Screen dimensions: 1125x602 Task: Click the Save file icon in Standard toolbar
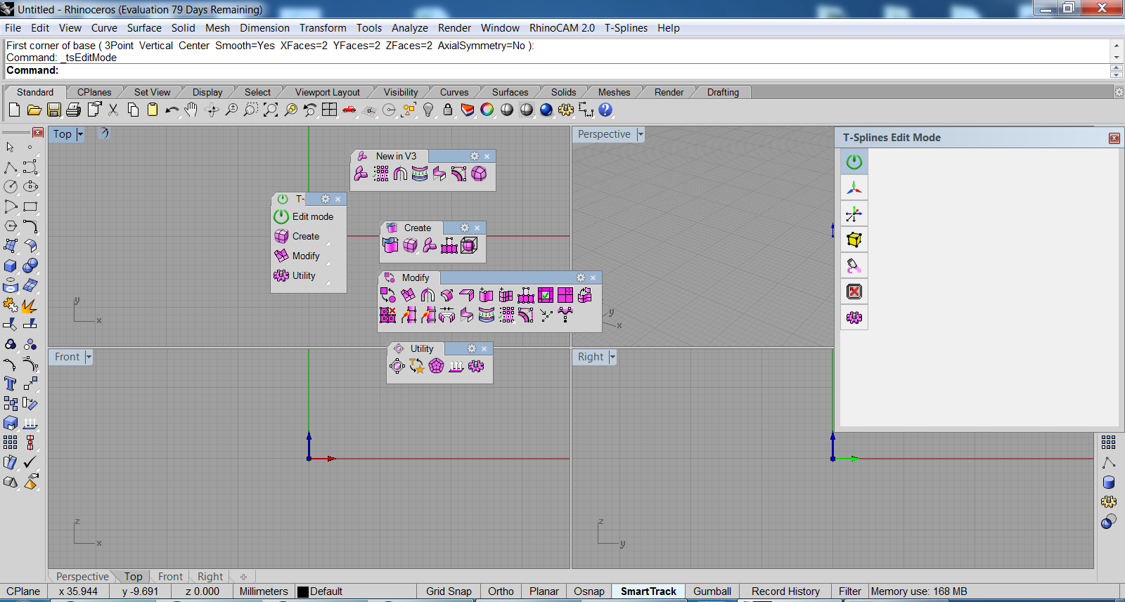point(54,110)
